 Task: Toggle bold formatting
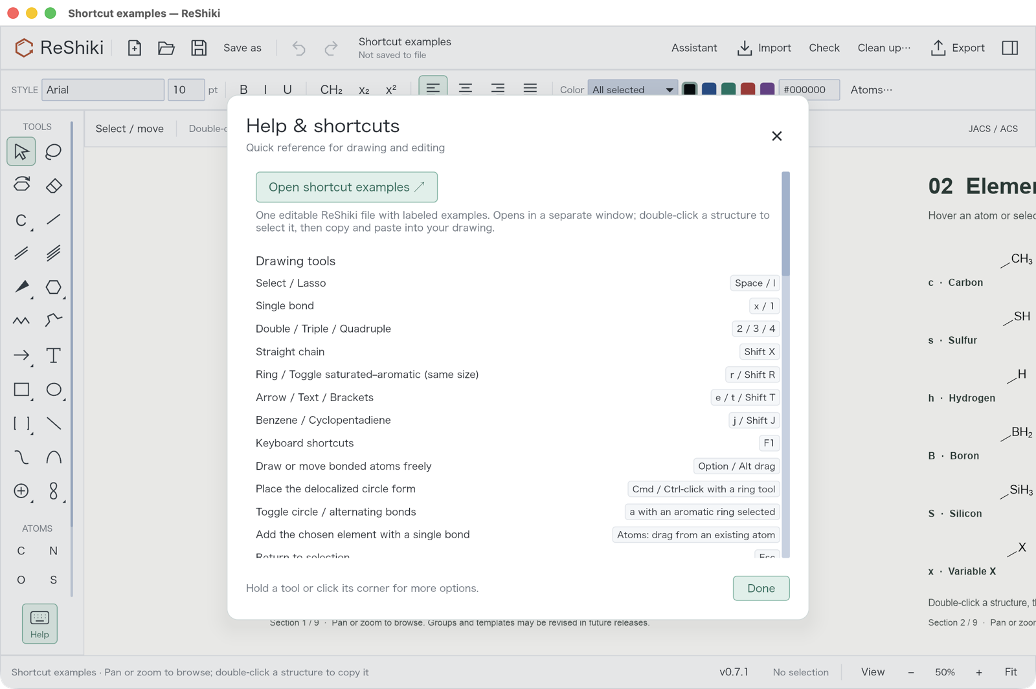click(x=243, y=90)
